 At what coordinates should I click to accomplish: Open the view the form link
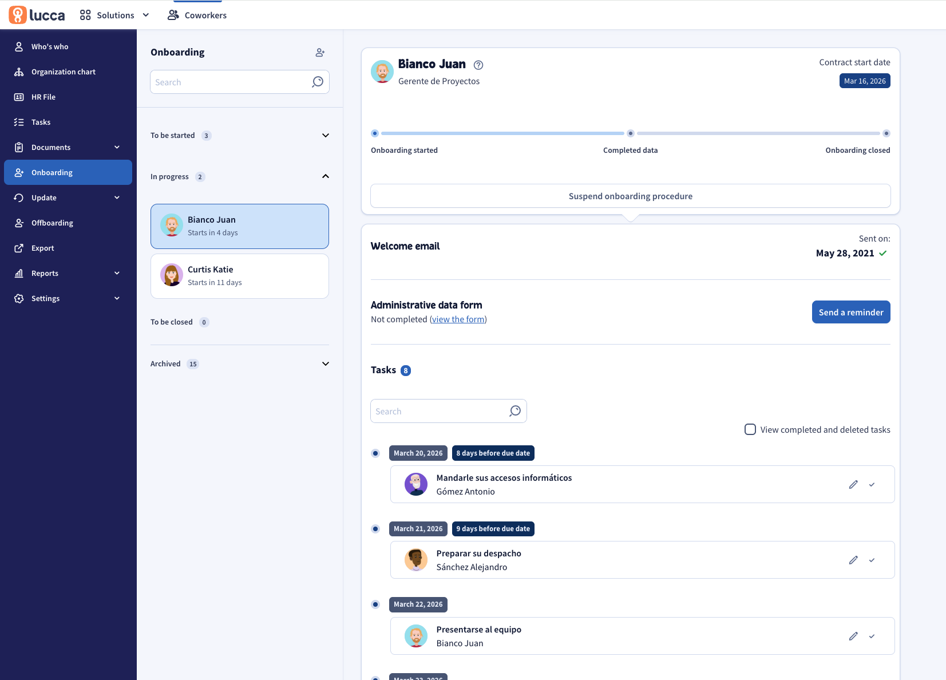pos(458,319)
